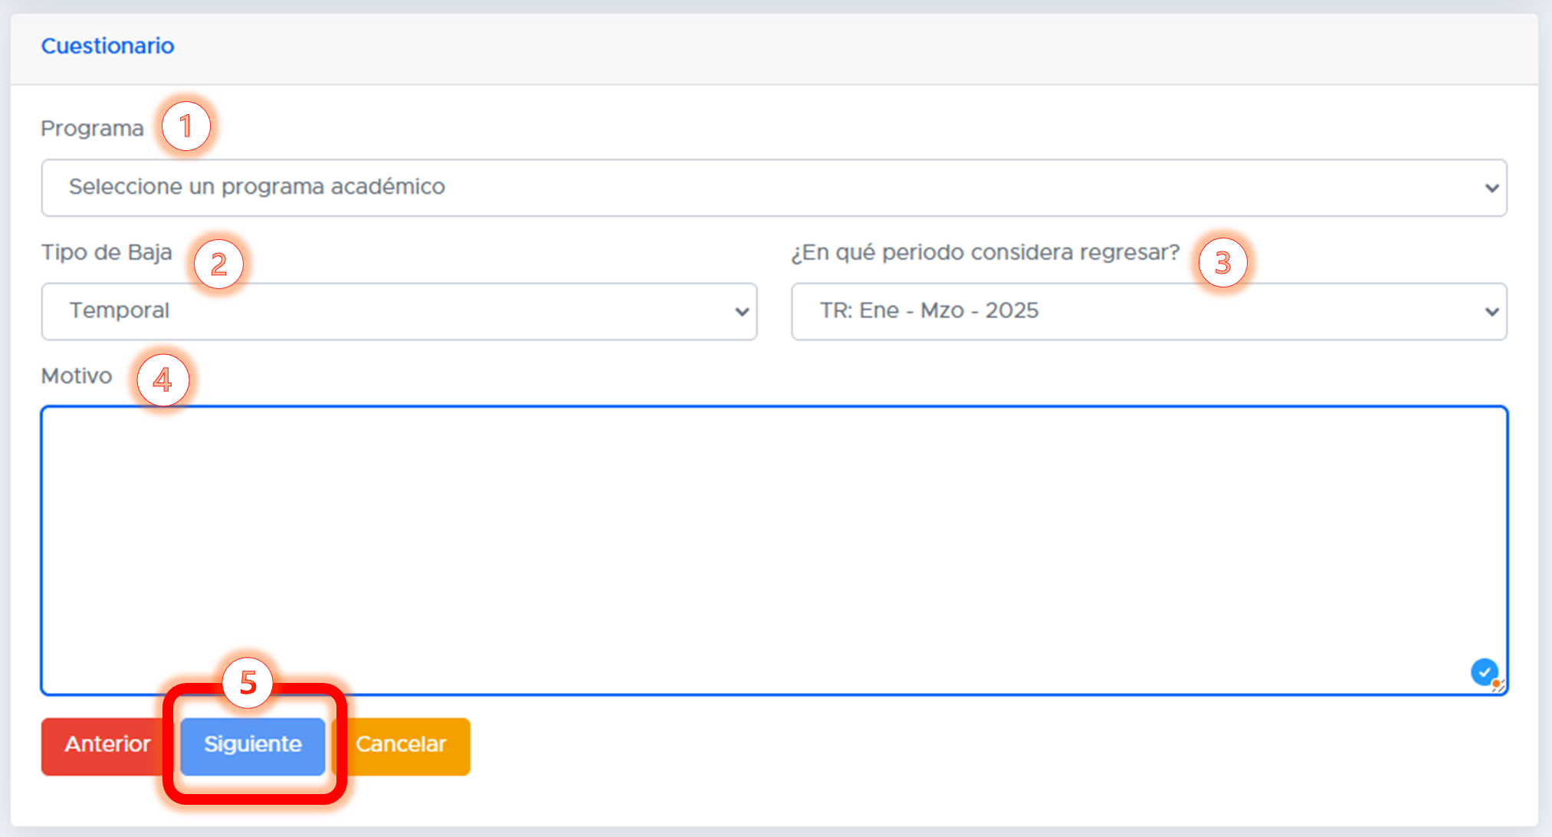Click the numbered step 1 marker
This screenshot has height=837, width=1552.
tap(185, 126)
